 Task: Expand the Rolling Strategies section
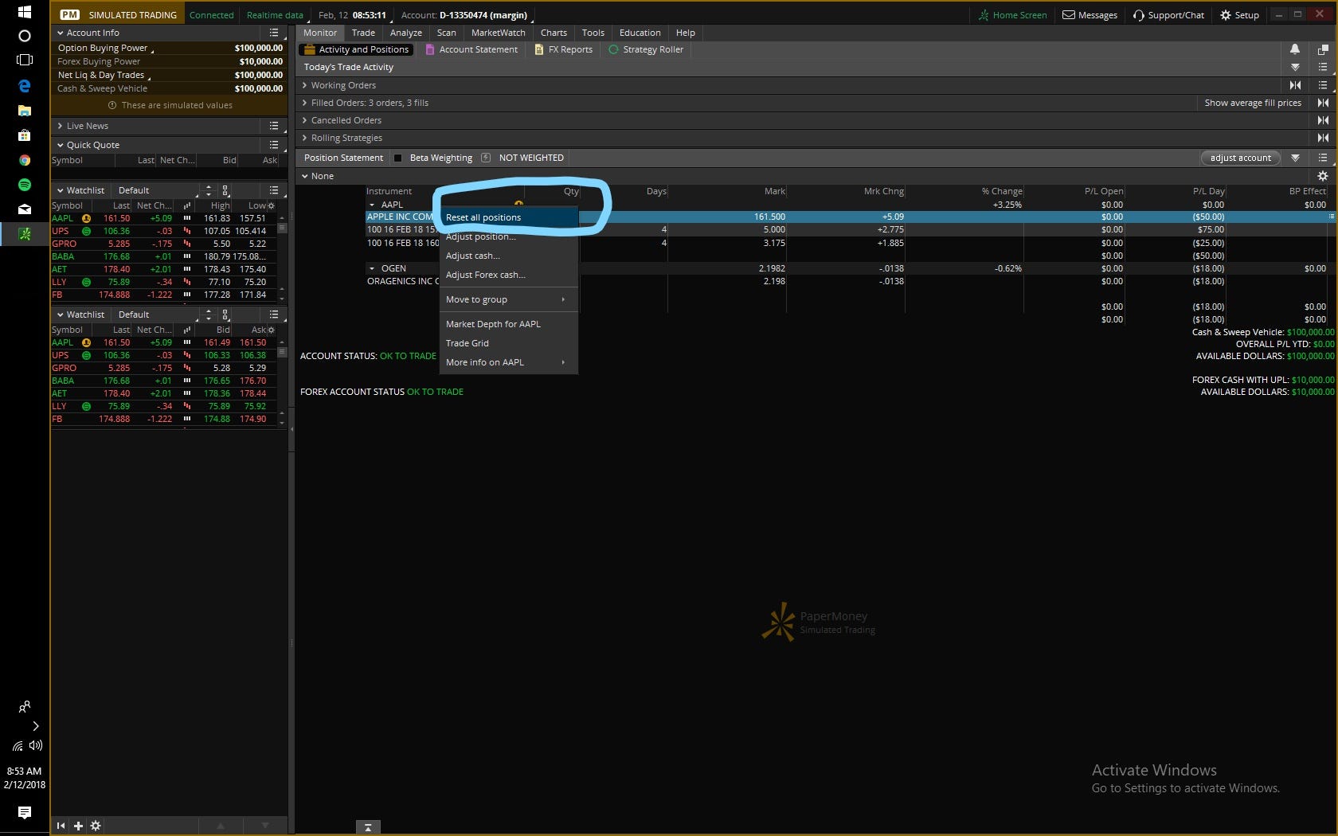pyautogui.click(x=304, y=138)
